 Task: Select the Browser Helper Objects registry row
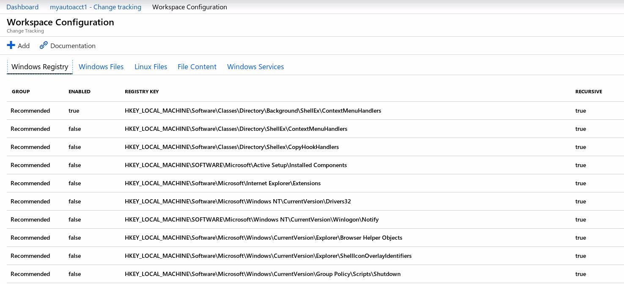[x=263, y=238]
